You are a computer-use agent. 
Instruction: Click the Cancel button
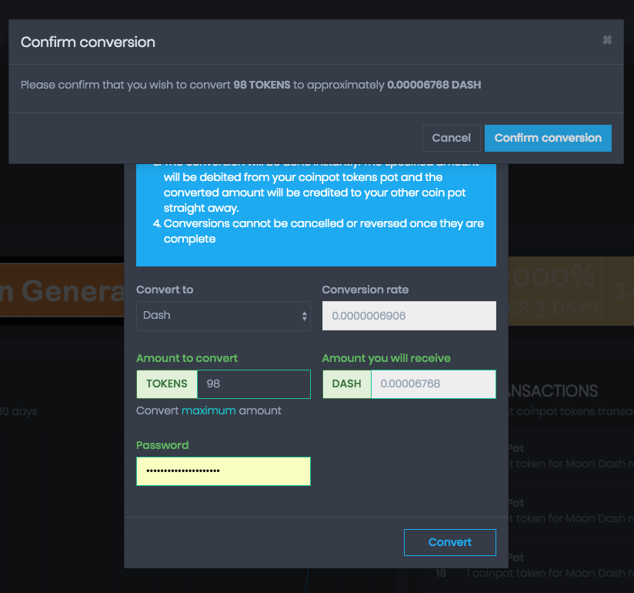(x=451, y=138)
